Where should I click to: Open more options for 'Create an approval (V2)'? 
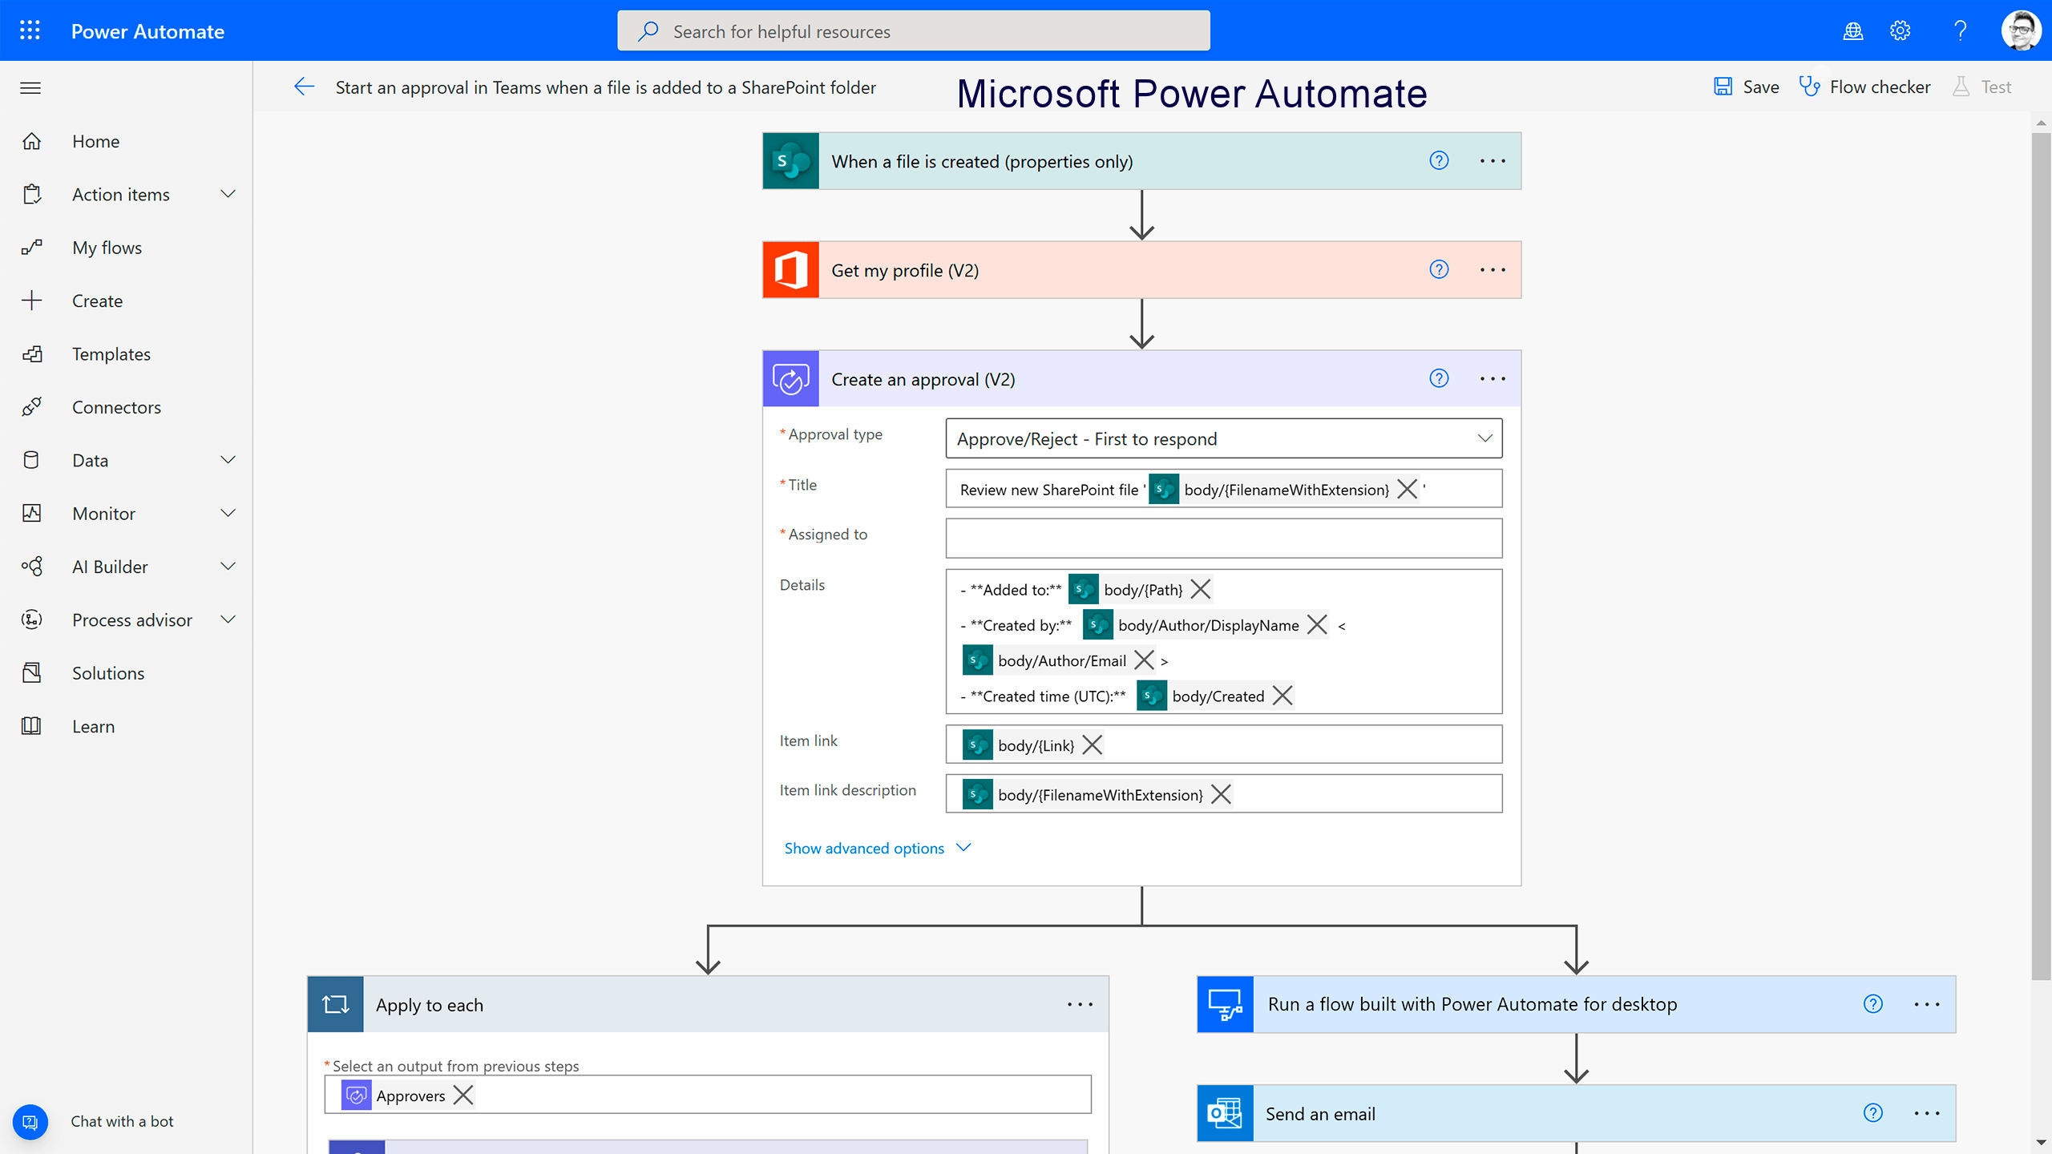click(x=1493, y=378)
